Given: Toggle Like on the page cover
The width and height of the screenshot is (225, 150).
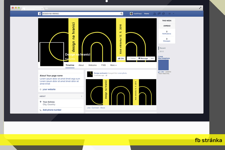Looking at the screenshot, I should click(121, 58).
